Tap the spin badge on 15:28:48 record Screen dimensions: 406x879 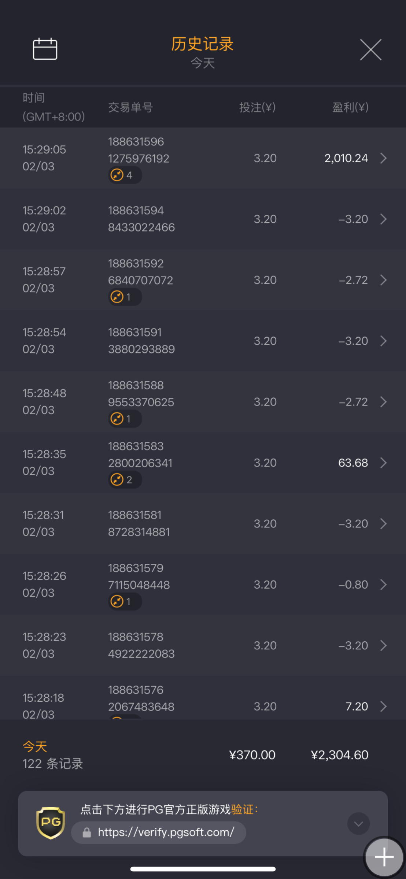124,419
